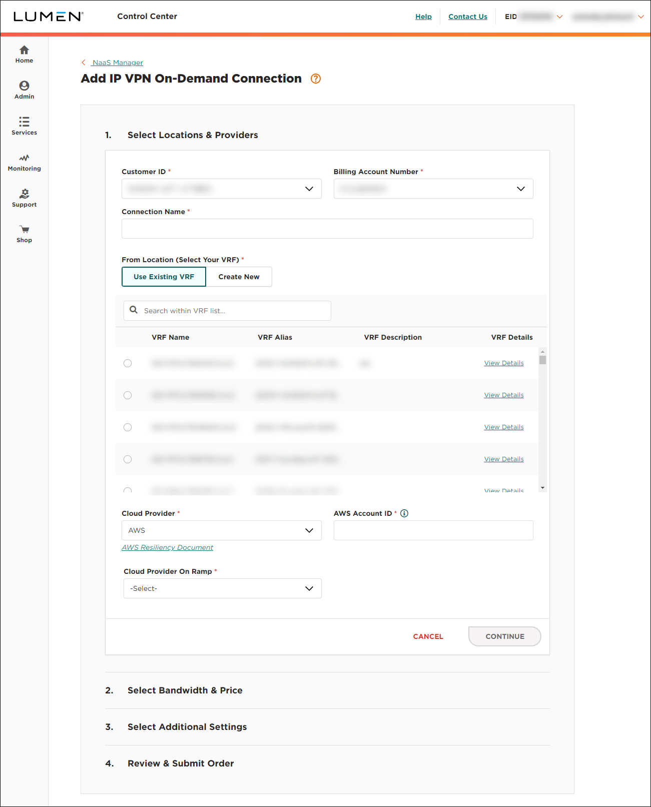Expand the EID dropdown chevron

(x=560, y=17)
